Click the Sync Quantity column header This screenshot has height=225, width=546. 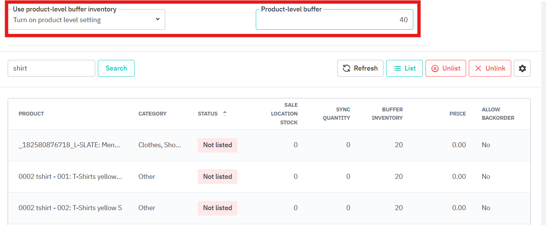tap(336, 114)
